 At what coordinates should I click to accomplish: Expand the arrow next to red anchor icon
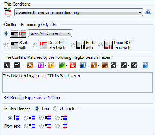point(77,65)
